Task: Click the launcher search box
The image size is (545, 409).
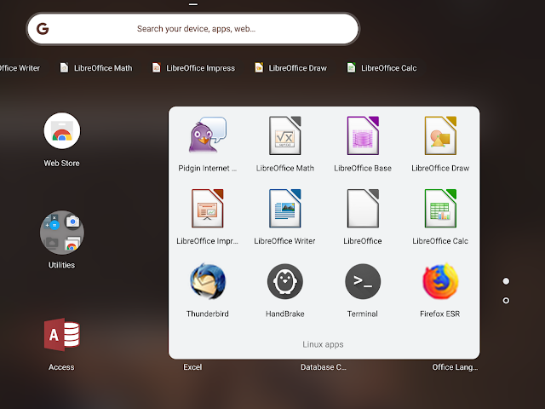Action: point(193,29)
